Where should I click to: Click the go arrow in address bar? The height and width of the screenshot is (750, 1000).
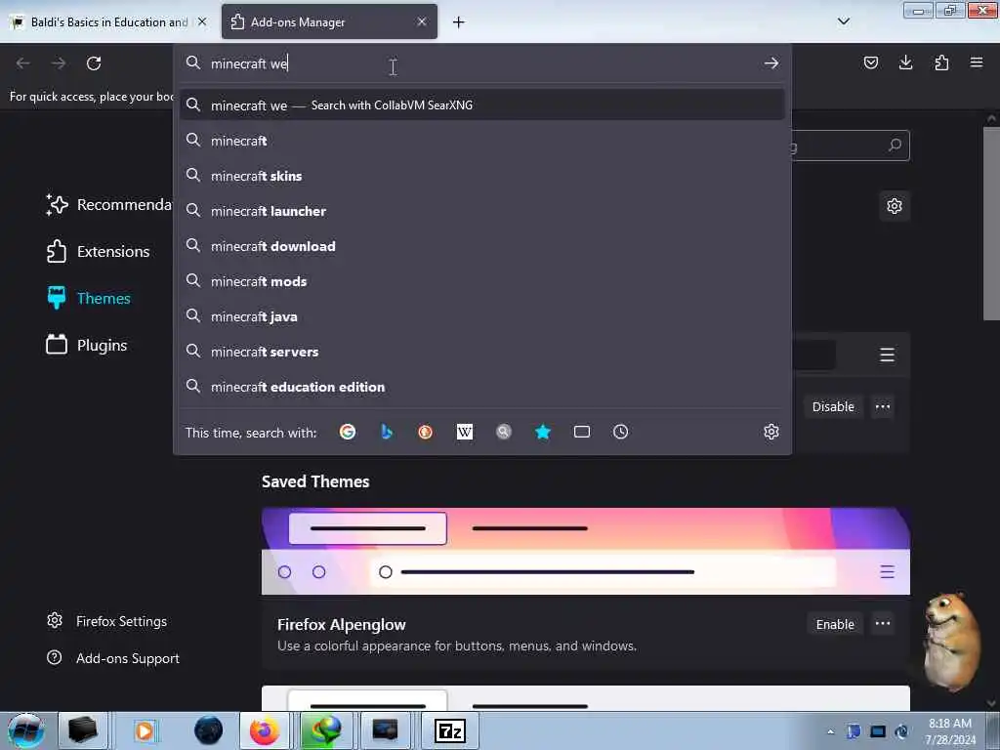click(771, 63)
